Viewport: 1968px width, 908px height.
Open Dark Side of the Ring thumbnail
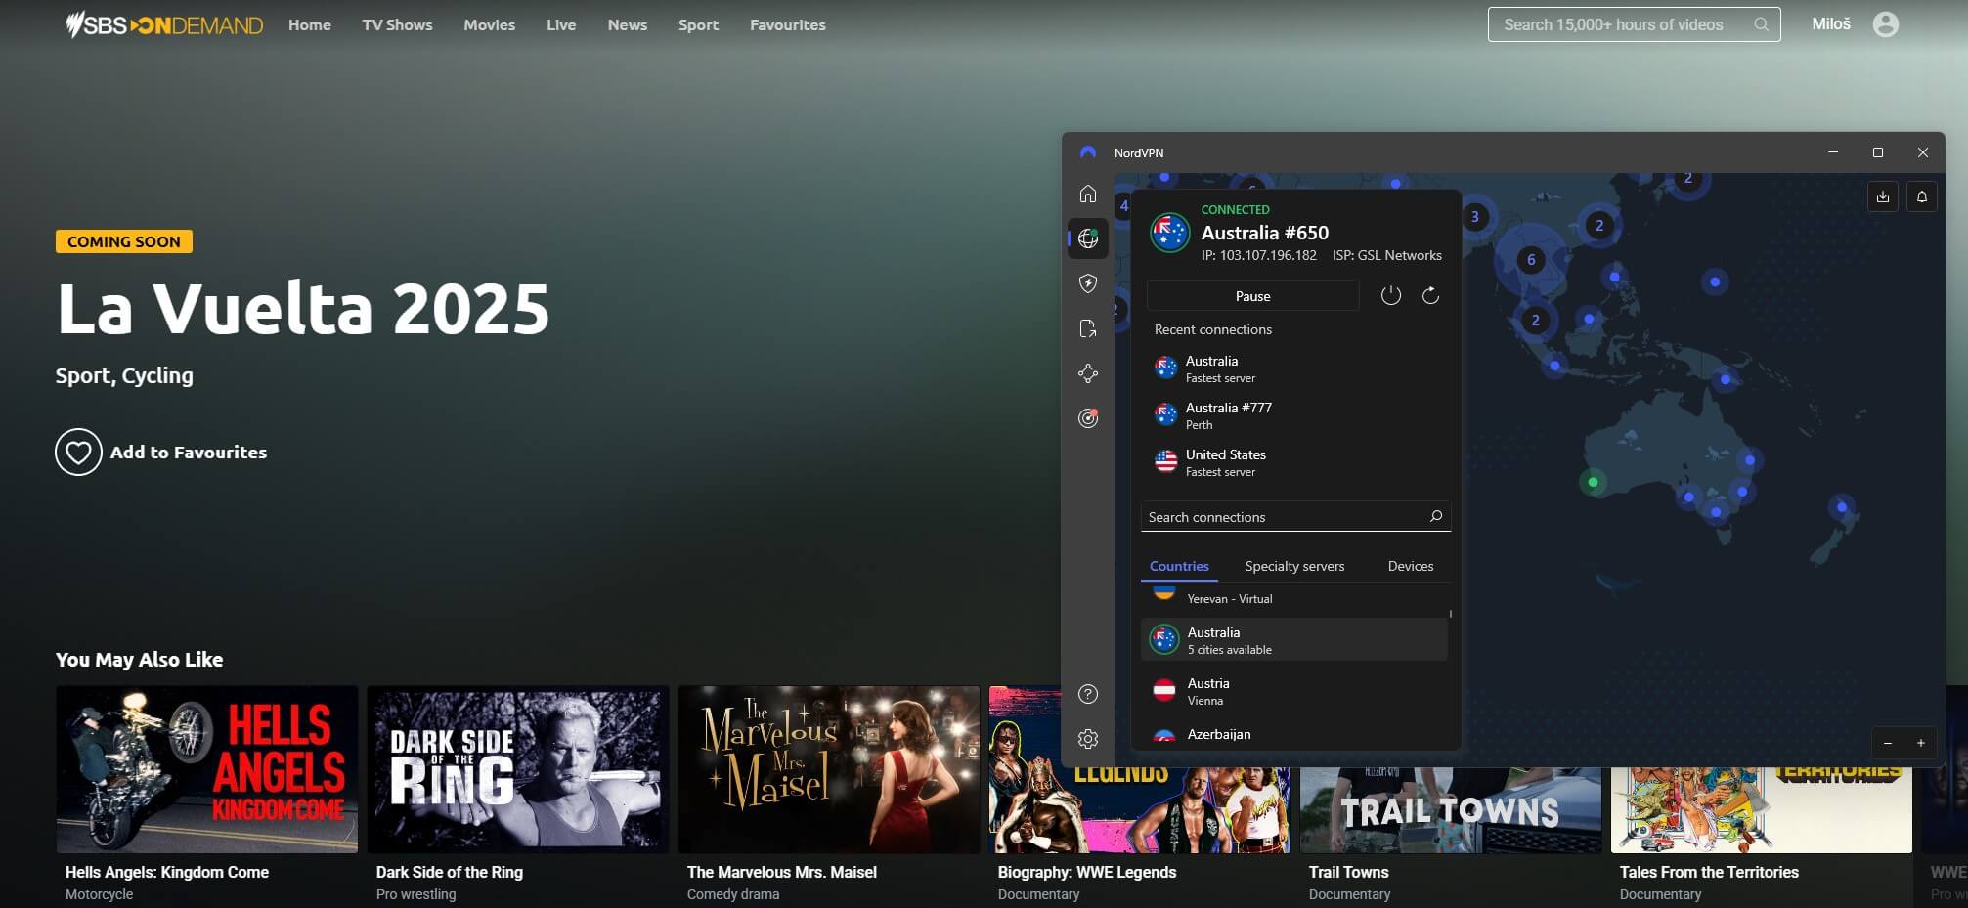(517, 769)
